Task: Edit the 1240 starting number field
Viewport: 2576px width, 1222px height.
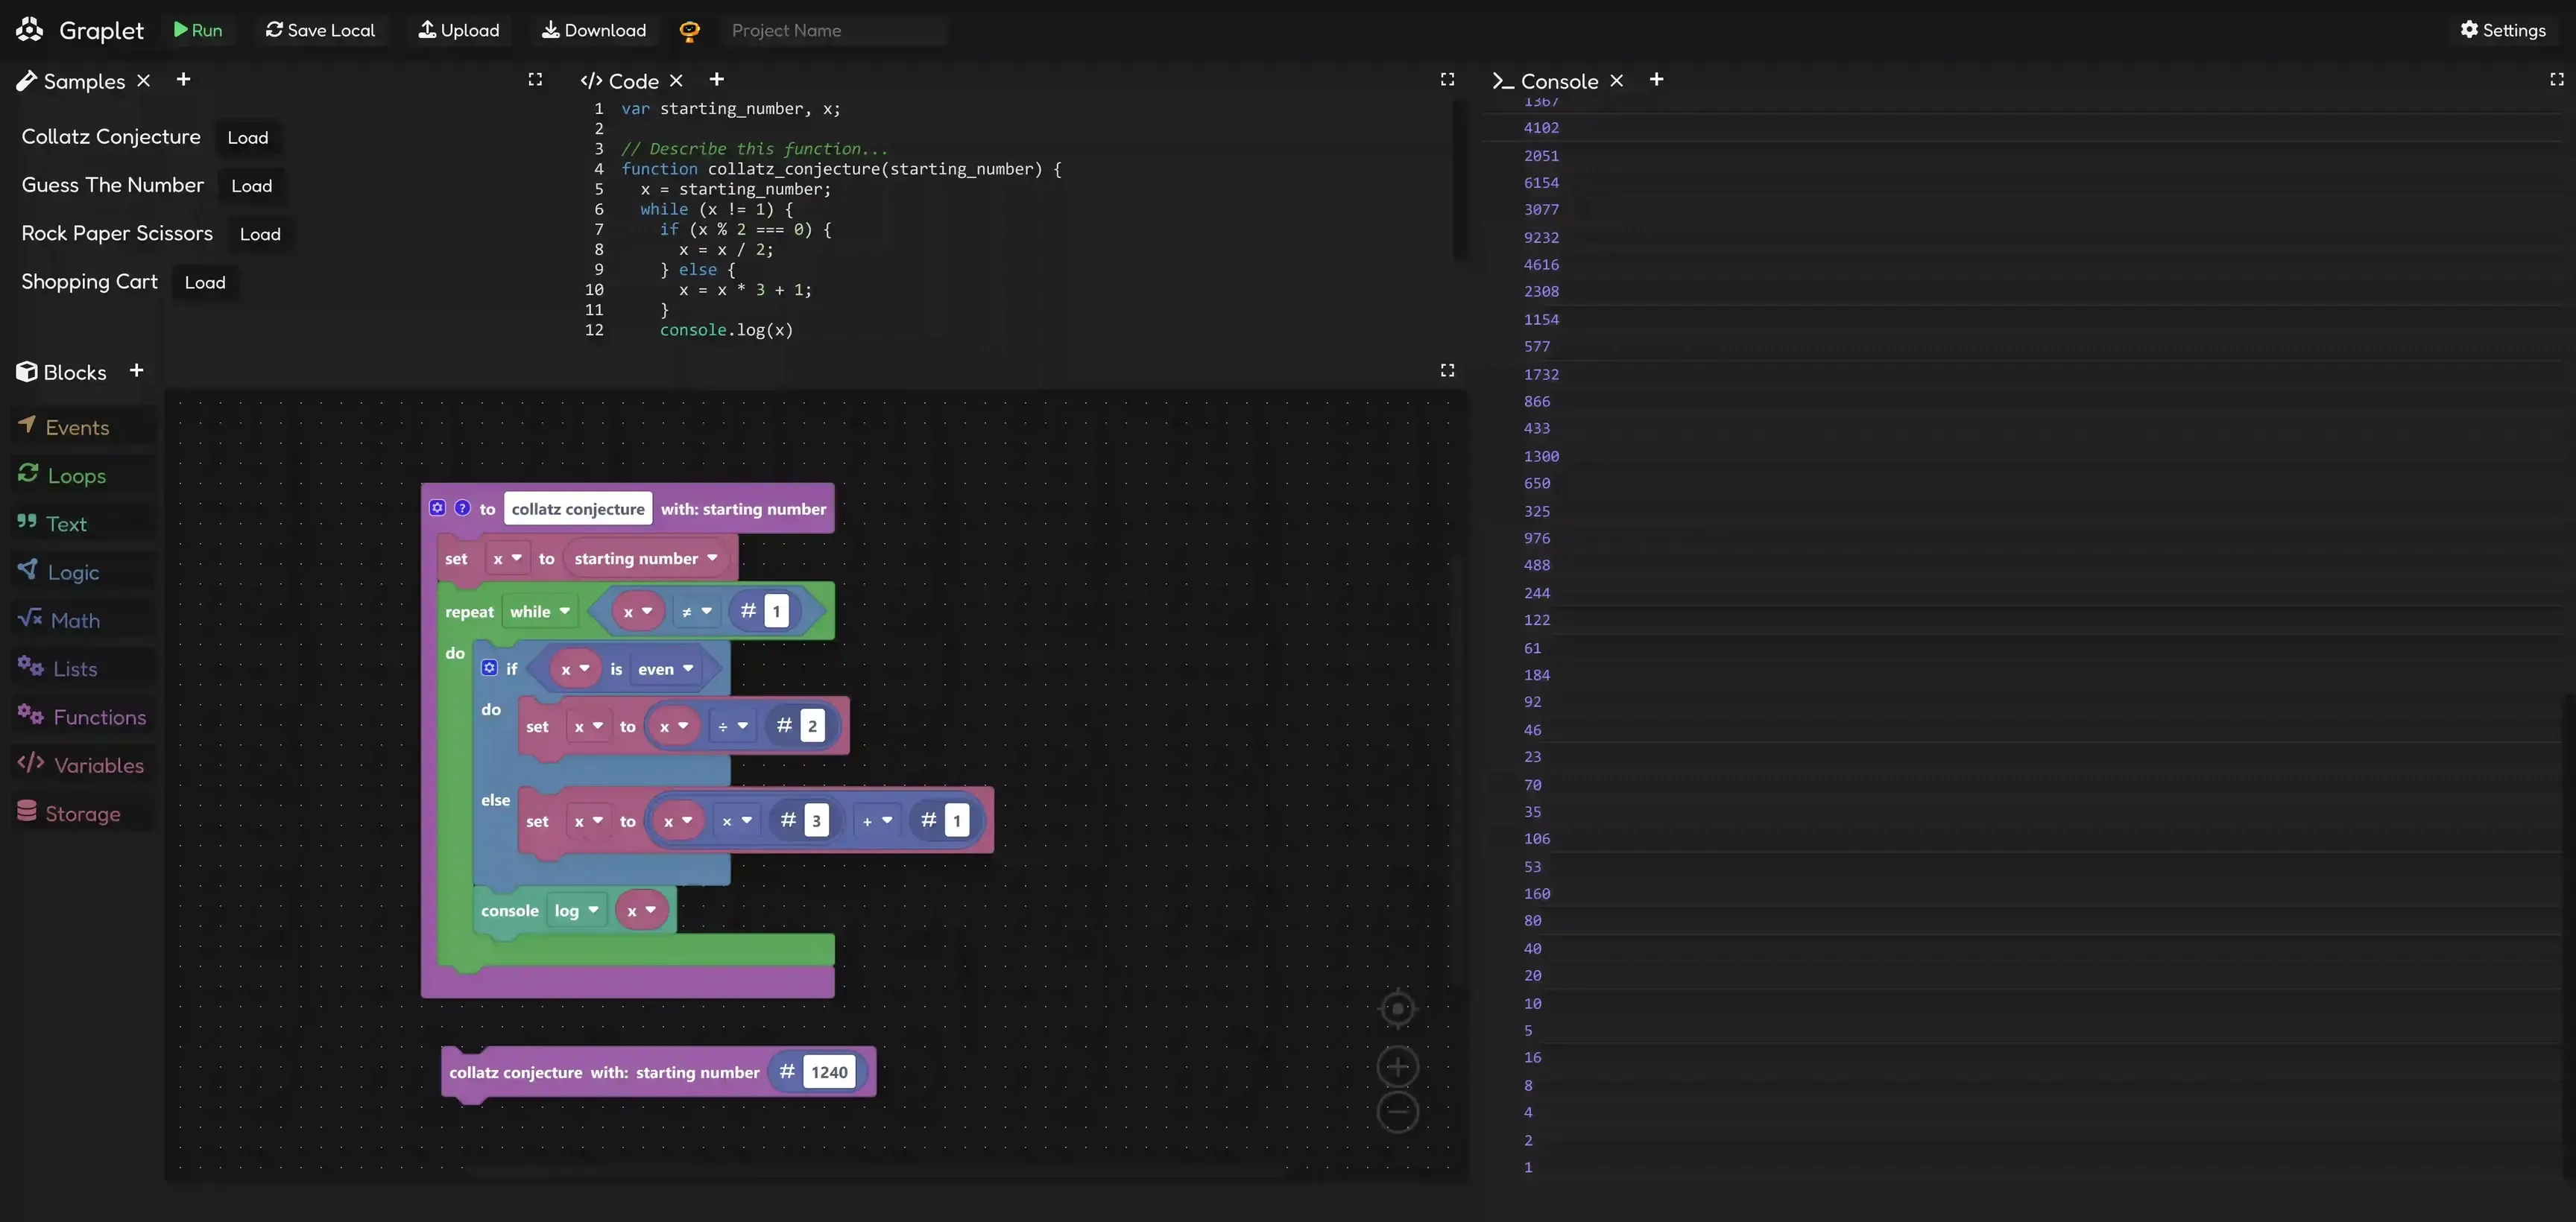Action: 829,1073
